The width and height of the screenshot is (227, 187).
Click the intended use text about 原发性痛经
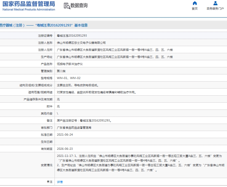pyautogui.click(x=96, y=92)
